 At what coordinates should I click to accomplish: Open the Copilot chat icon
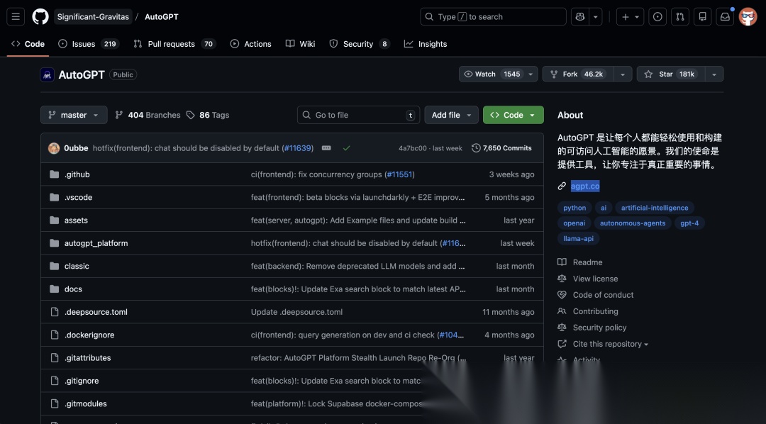(x=580, y=16)
